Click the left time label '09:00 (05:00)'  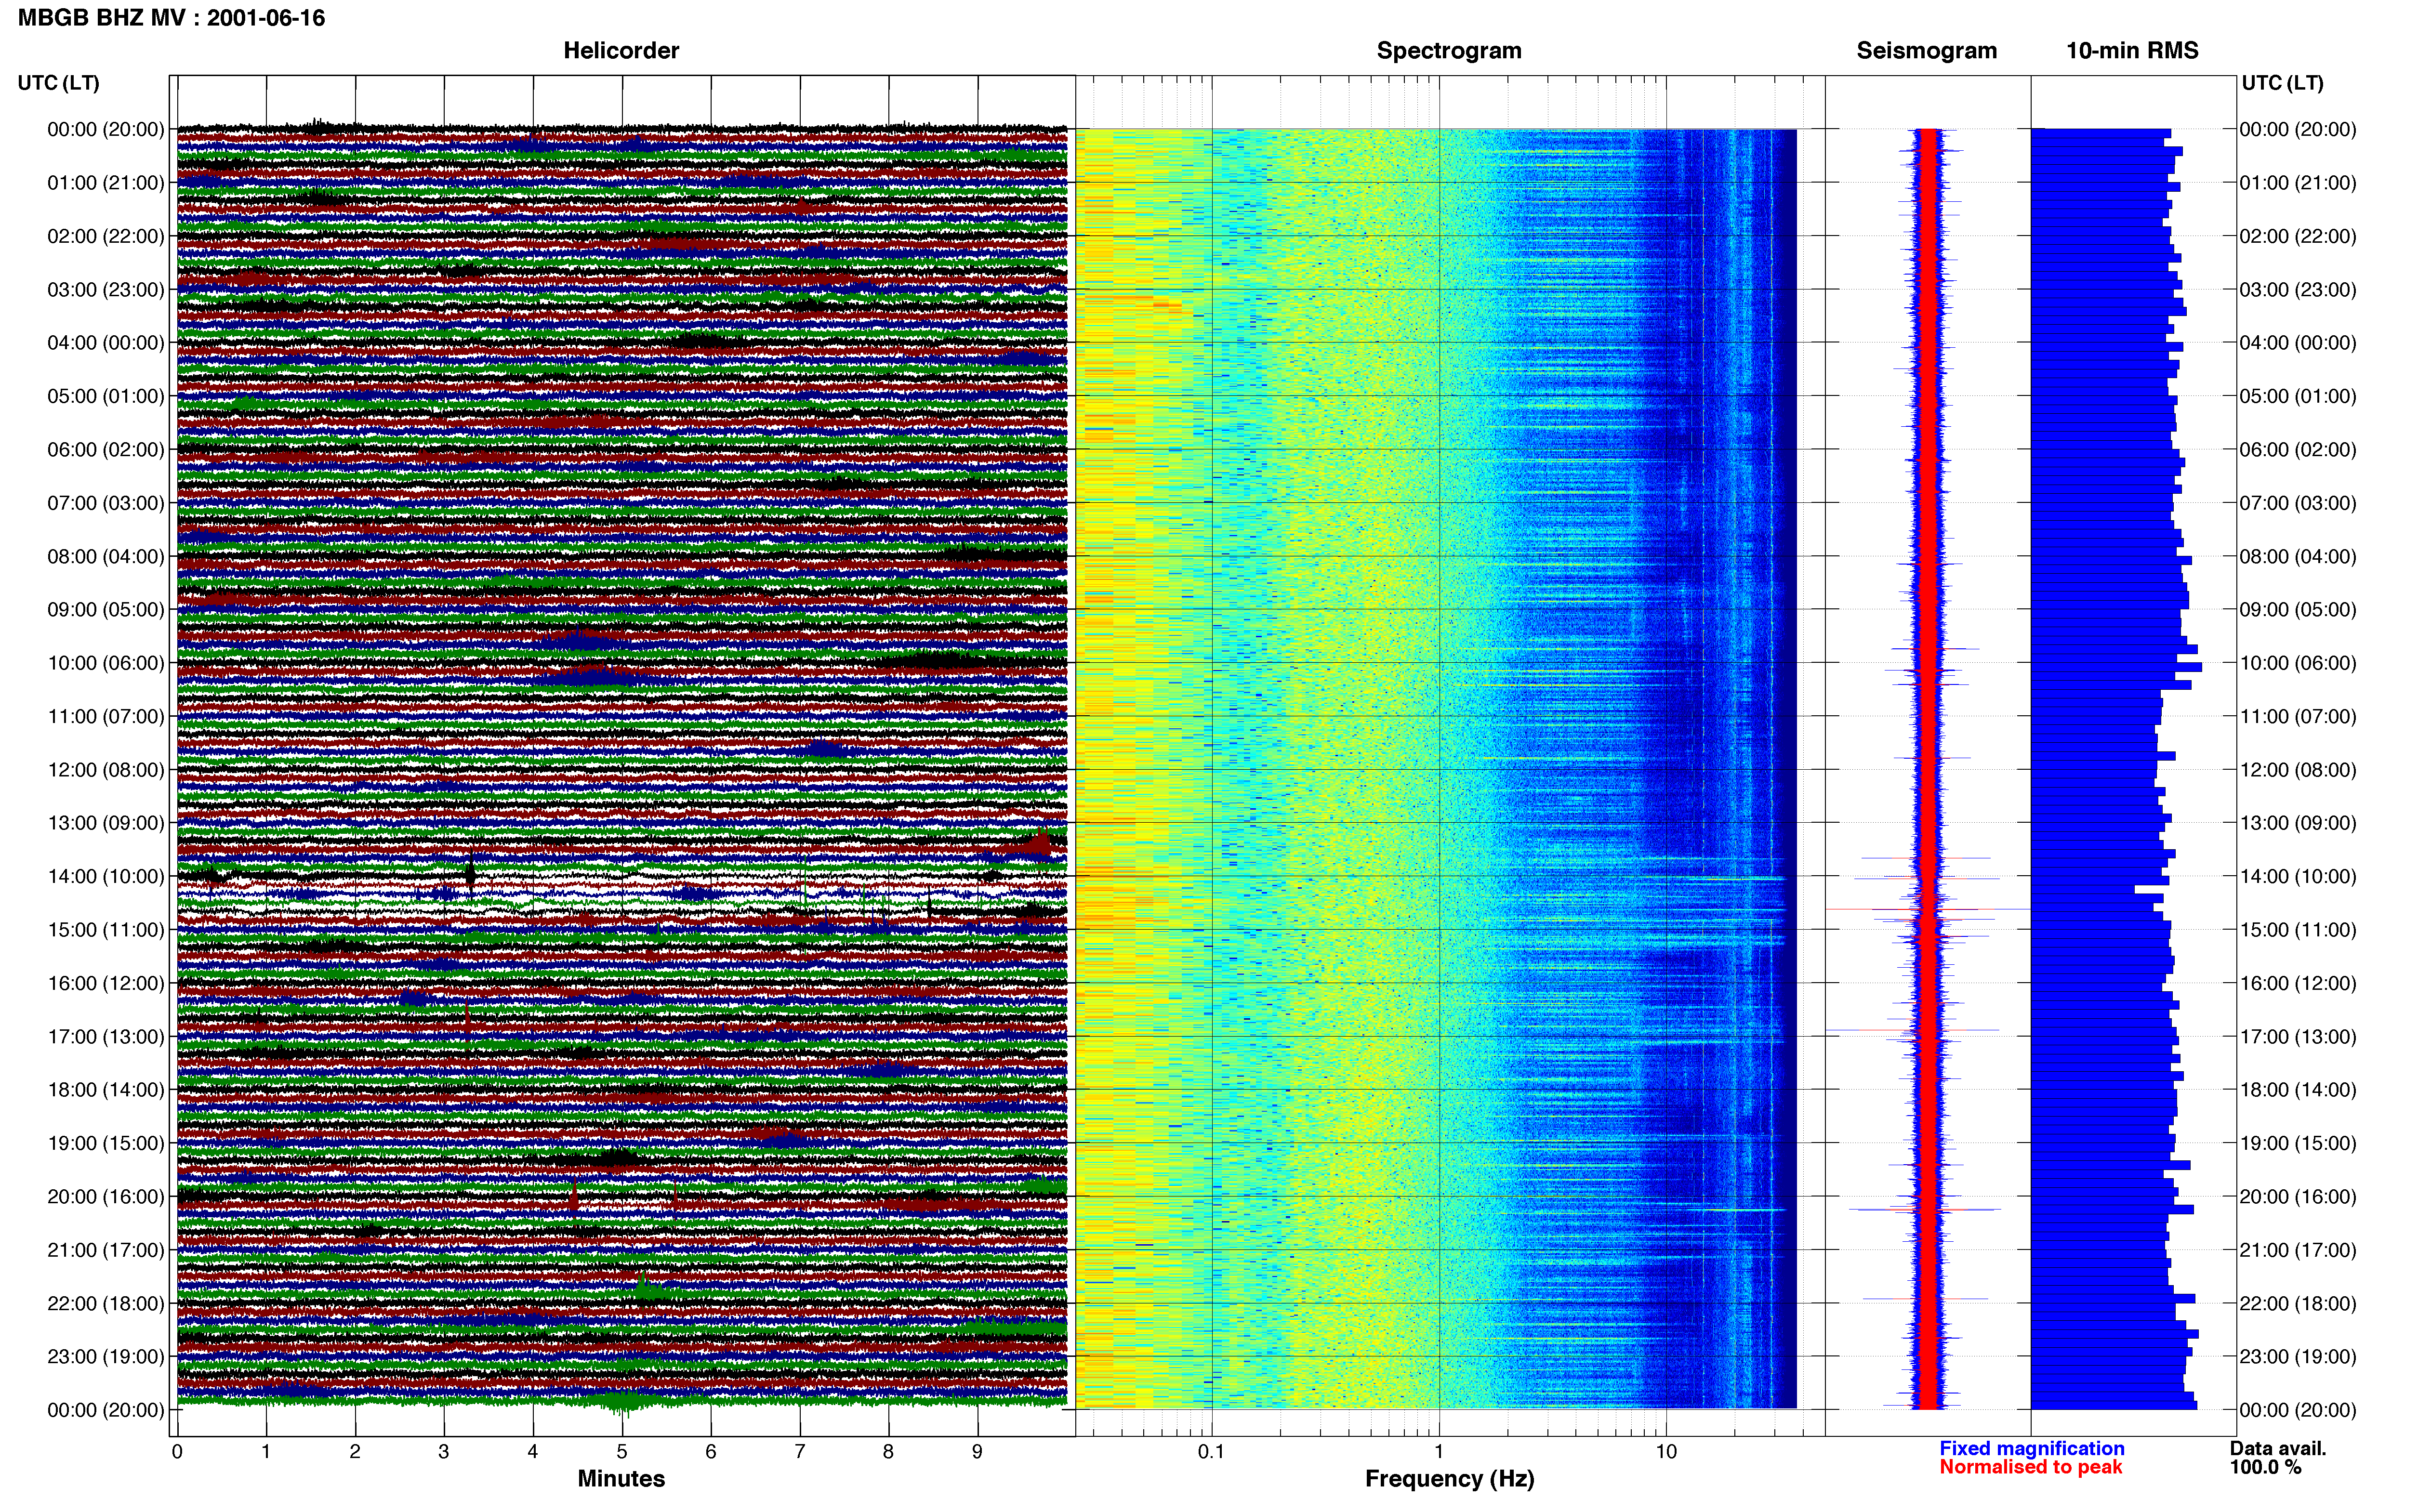(106, 609)
